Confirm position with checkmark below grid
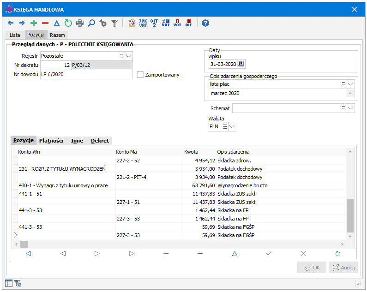367x292 pixels. click(x=269, y=253)
